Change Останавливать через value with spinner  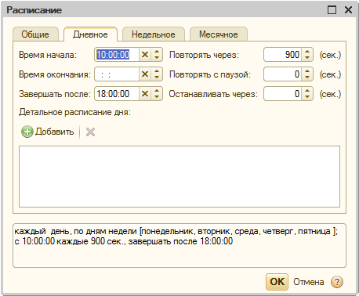tap(307, 94)
